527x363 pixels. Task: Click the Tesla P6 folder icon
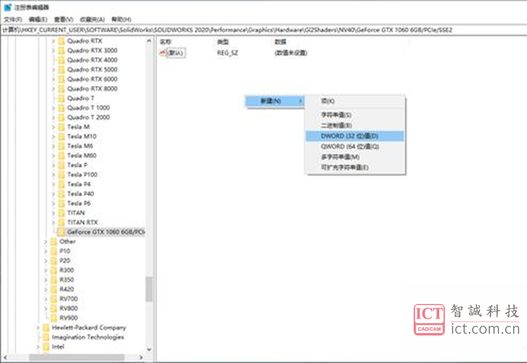[x=61, y=203]
